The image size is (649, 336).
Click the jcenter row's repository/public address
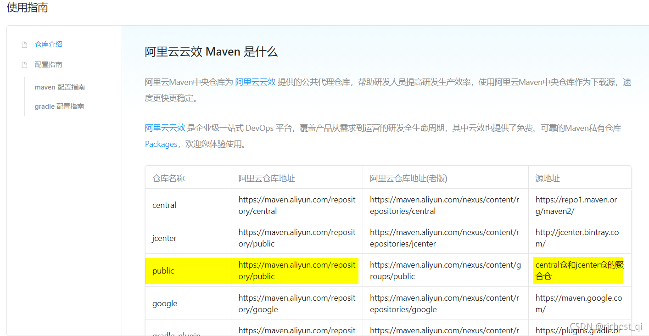pos(297,238)
